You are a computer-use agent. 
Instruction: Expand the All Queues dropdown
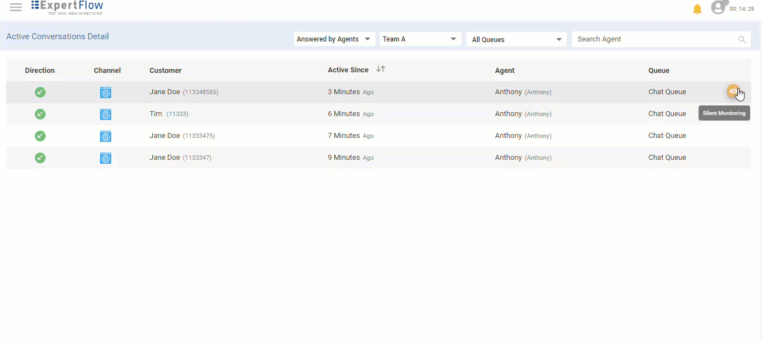516,39
